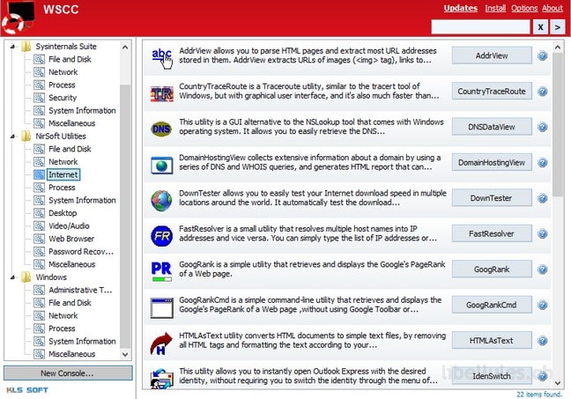Click the HTMLAsText red arrow icon
This screenshot has height=399, width=571.
(x=161, y=344)
